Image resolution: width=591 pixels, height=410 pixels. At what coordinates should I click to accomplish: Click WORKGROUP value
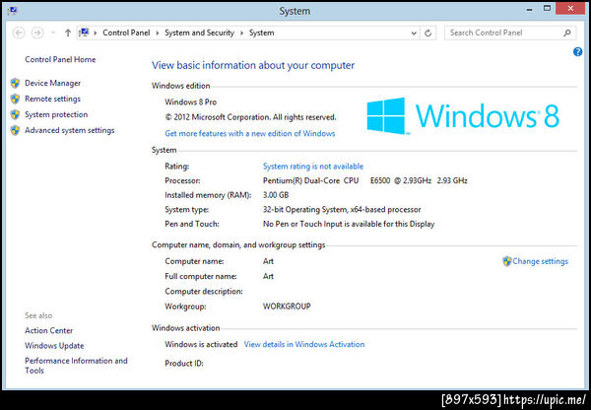(287, 307)
